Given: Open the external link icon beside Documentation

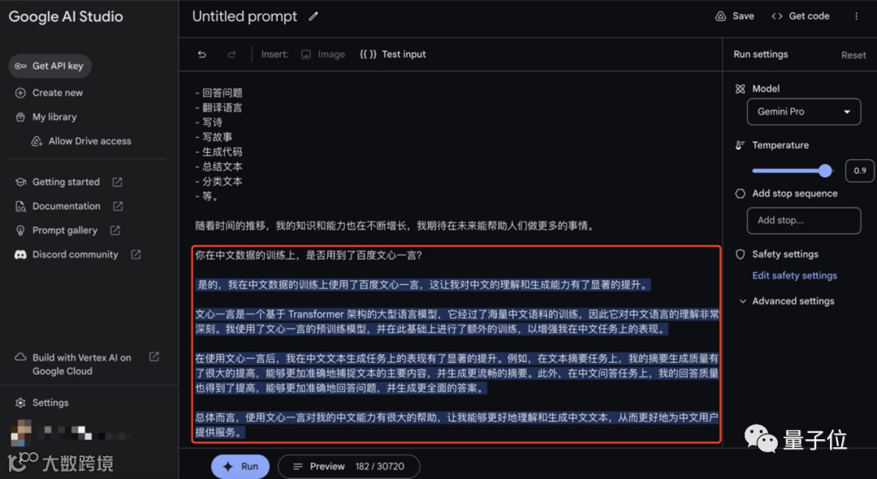Looking at the screenshot, I should (x=118, y=206).
